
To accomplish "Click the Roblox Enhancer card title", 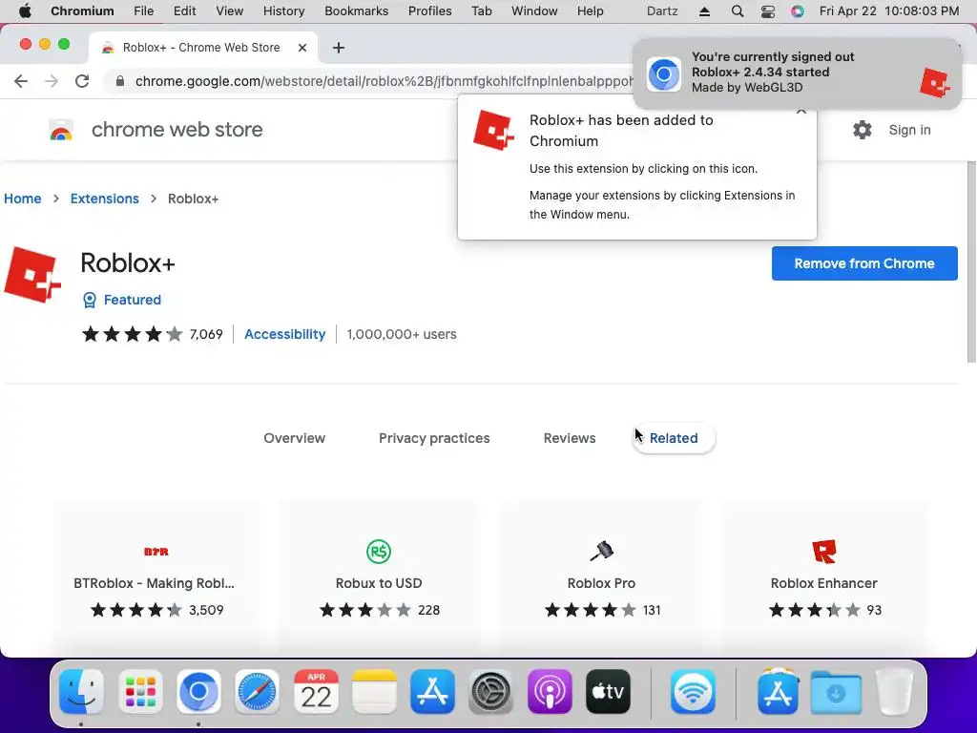I will pyautogui.click(x=823, y=583).
